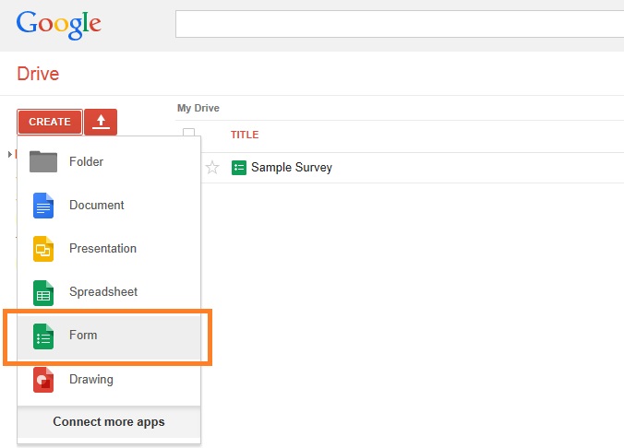Click the red Drawing icon
624x448 pixels.
click(43, 380)
